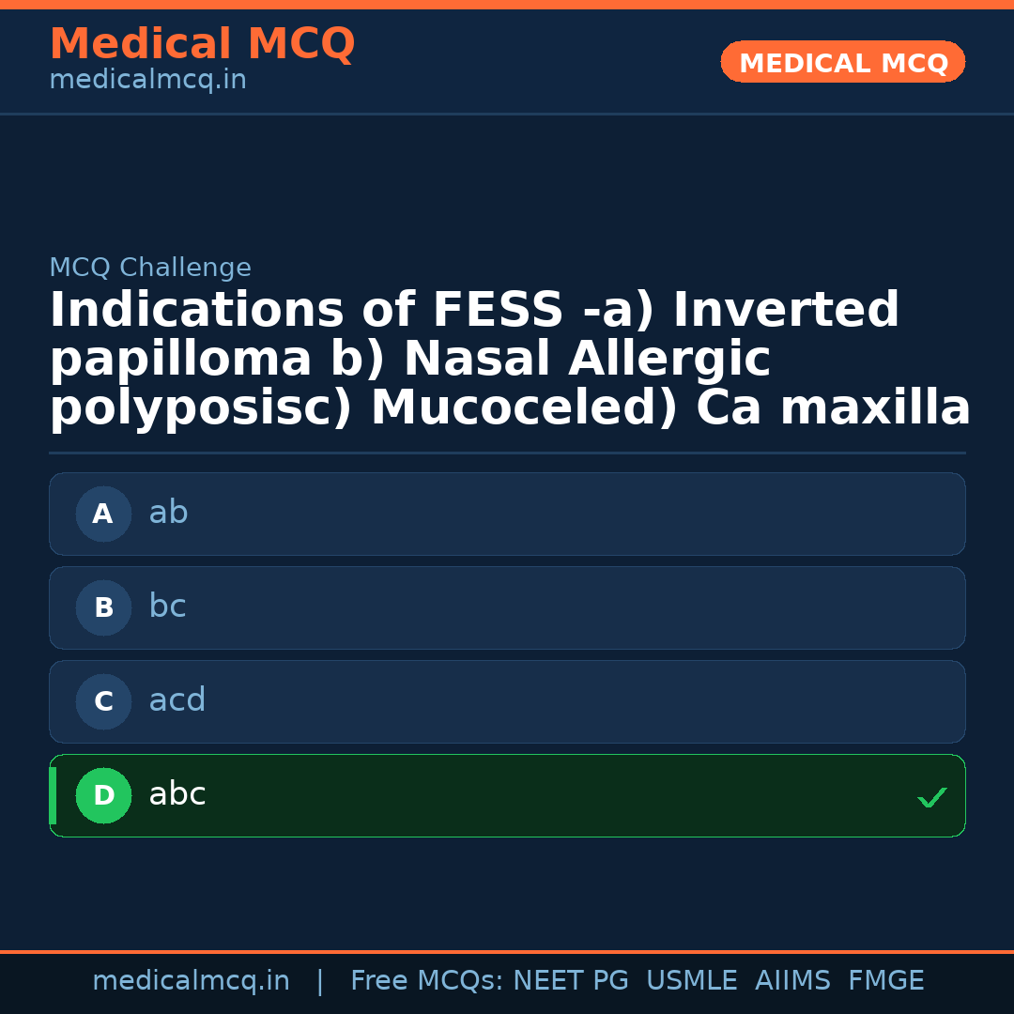Select the highlighted answer text "abc"
Image resolution: width=1014 pixels, height=1014 pixels.
pos(177,794)
